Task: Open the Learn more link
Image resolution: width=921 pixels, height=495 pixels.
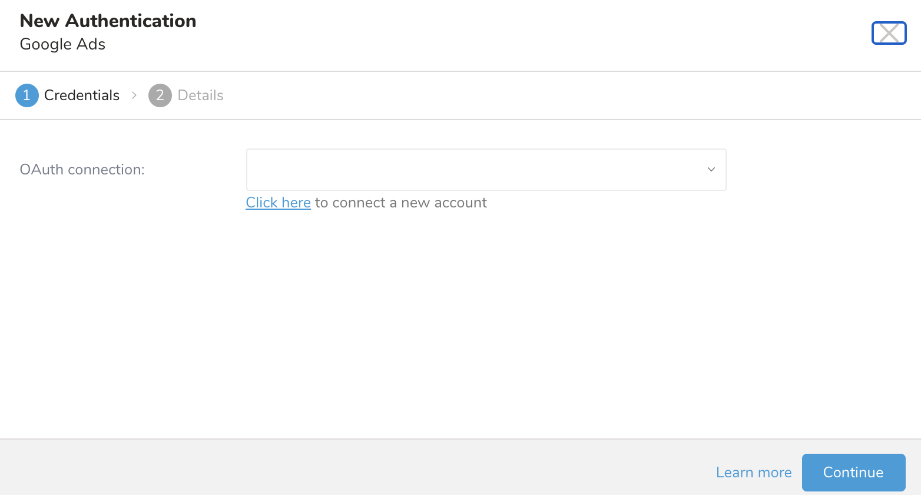Action: (x=753, y=473)
